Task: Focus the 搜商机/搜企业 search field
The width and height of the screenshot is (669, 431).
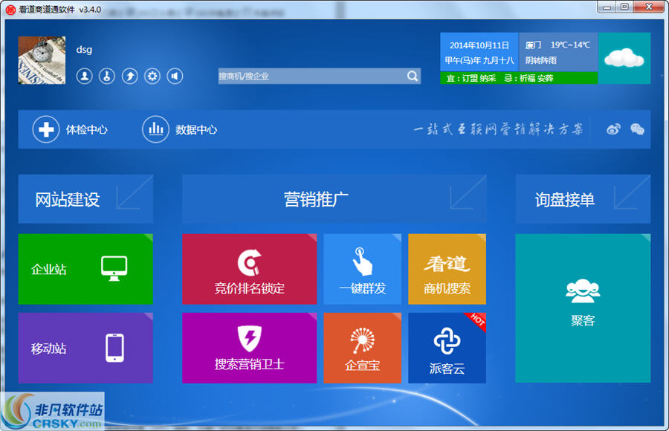Action: [x=319, y=76]
